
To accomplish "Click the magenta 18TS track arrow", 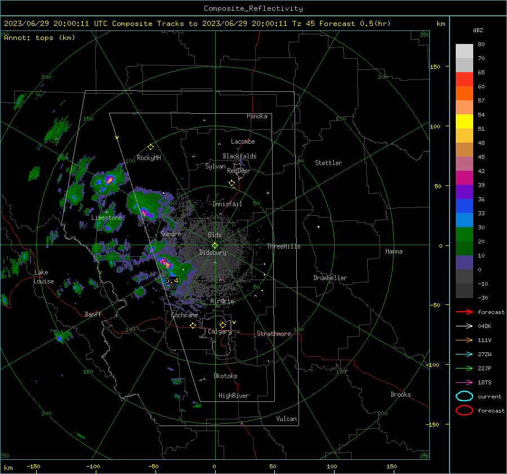I will click(464, 383).
